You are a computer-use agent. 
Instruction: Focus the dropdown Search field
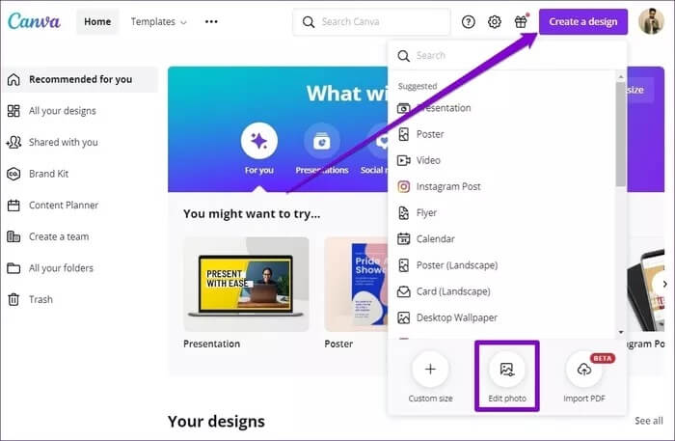pyautogui.click(x=506, y=56)
